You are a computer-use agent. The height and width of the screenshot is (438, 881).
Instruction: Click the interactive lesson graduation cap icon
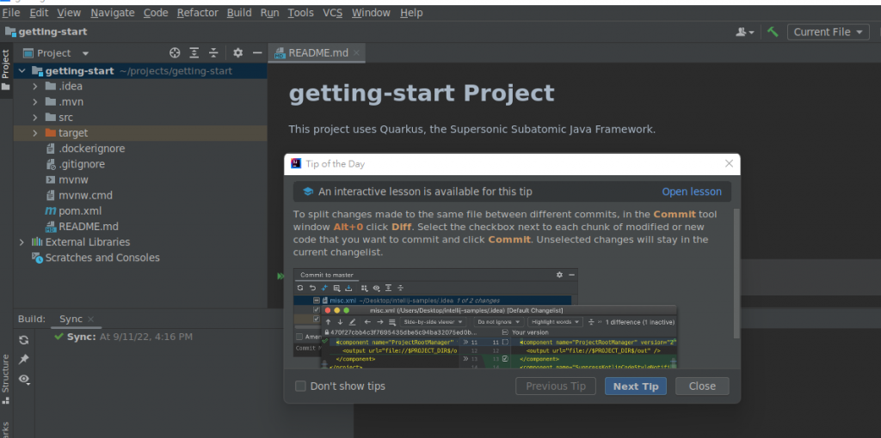tap(308, 192)
